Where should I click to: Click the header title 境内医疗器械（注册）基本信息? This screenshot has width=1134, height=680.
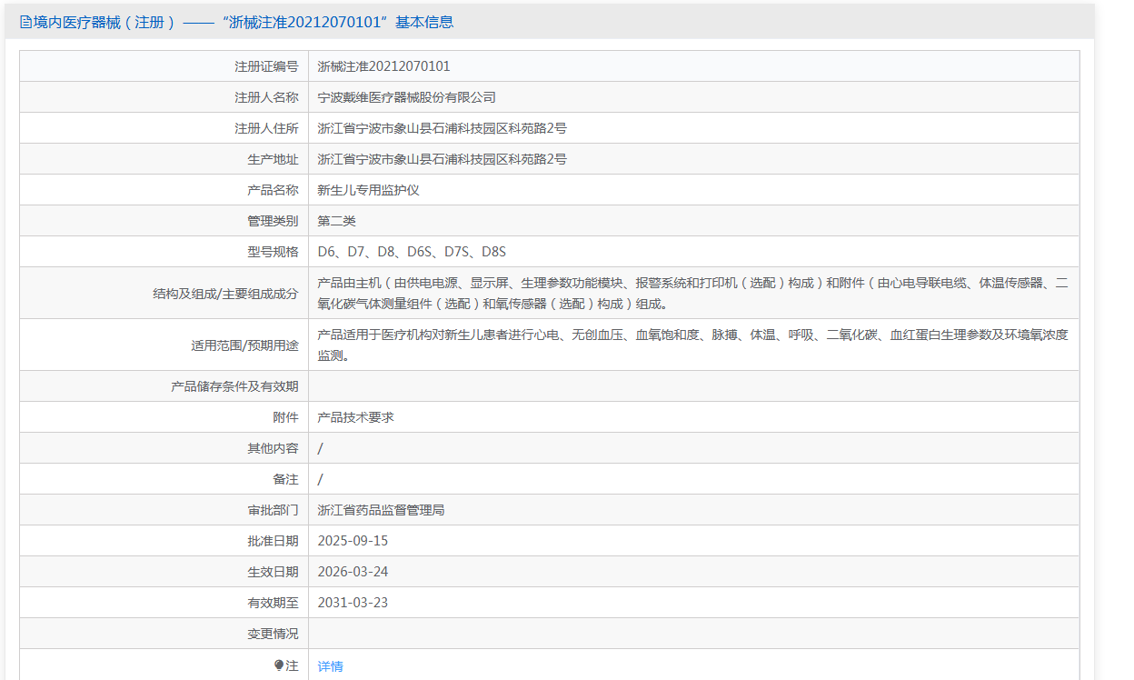(243, 23)
